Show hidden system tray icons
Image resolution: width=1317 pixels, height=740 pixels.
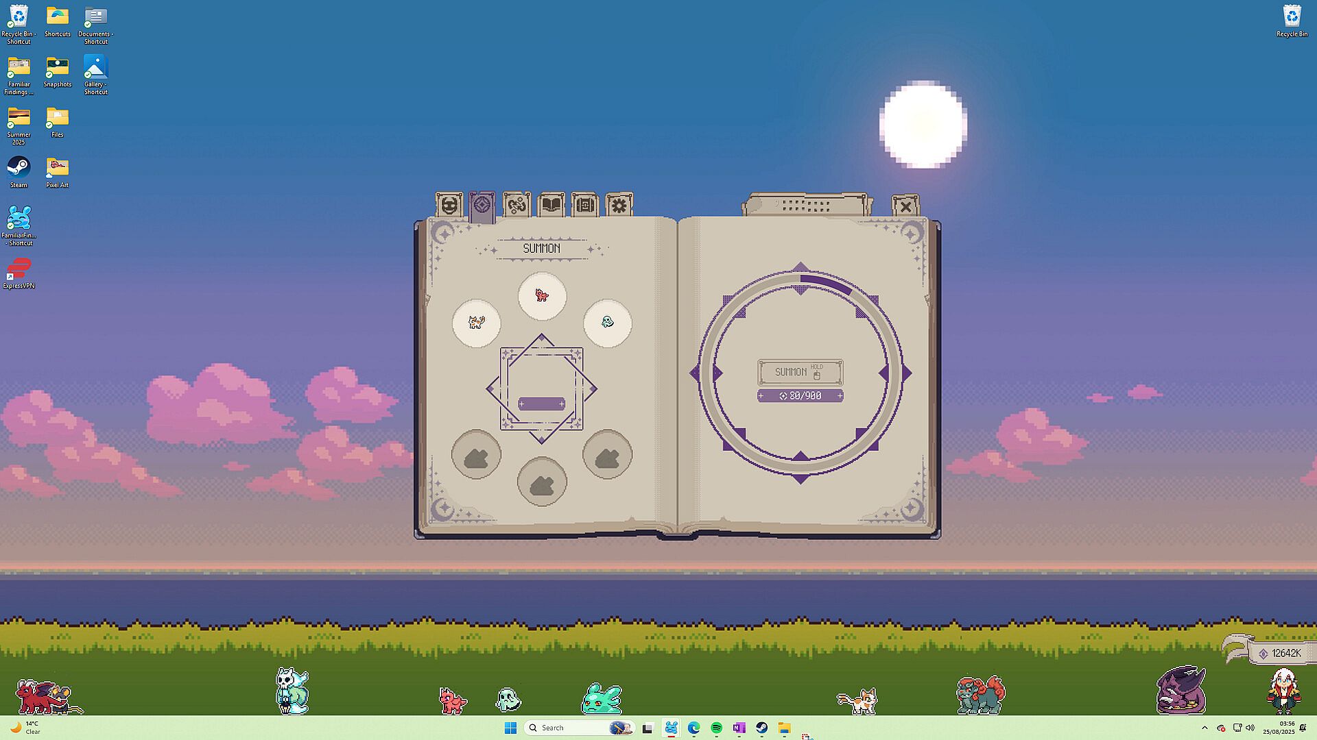pos(1205,728)
